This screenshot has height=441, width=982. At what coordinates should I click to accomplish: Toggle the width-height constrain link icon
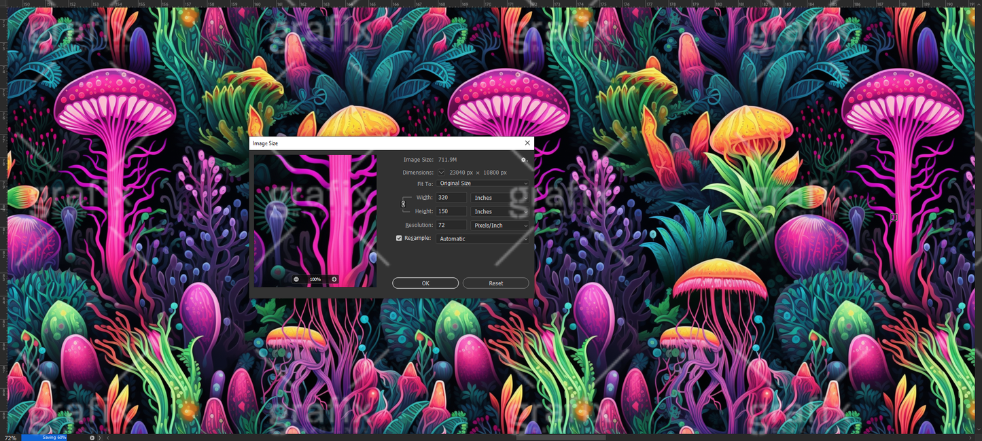pos(404,205)
